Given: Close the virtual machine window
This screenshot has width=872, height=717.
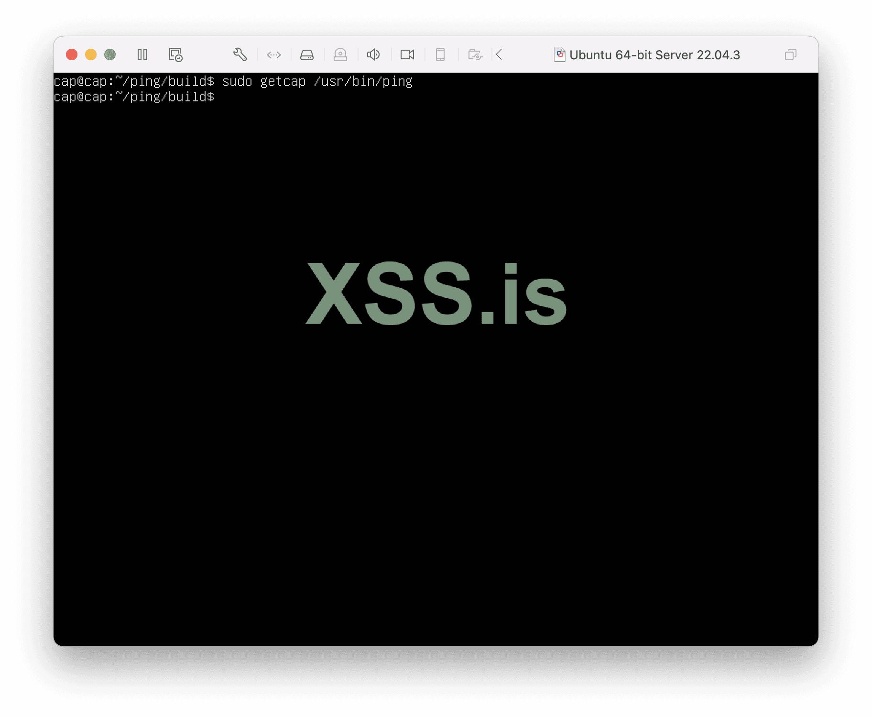Looking at the screenshot, I should (72, 54).
